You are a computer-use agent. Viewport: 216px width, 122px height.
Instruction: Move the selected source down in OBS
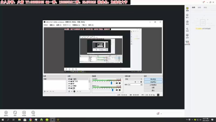pos(80,91)
